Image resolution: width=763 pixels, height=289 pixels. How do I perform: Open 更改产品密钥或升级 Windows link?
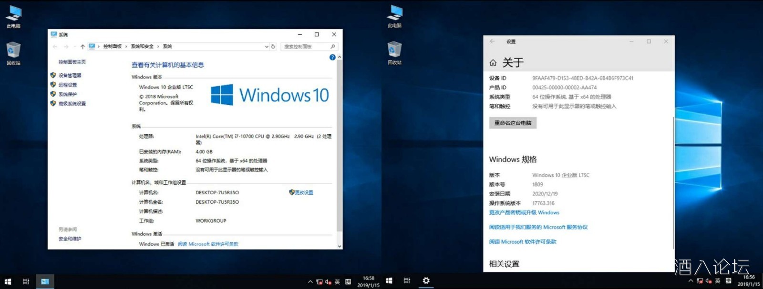(x=524, y=213)
